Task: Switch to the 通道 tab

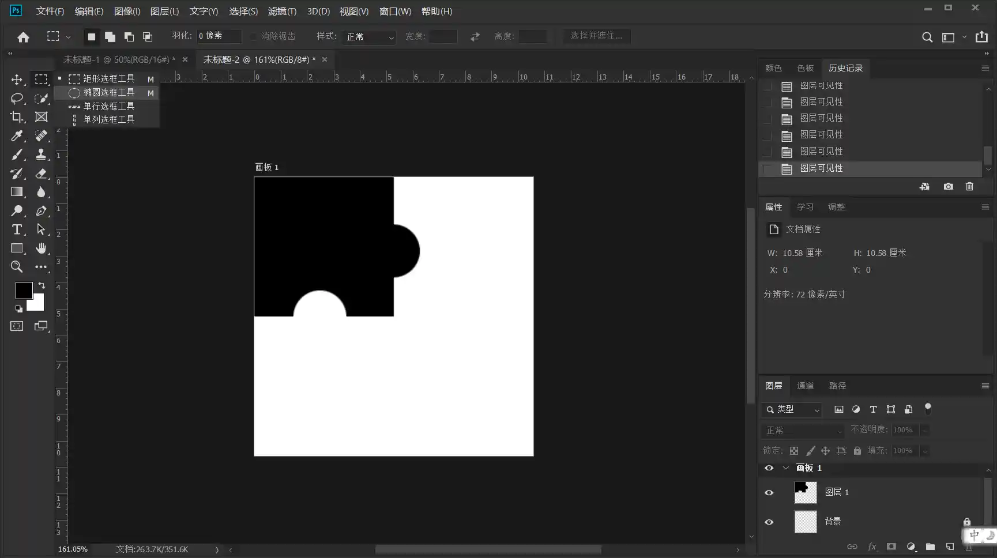Action: (805, 386)
